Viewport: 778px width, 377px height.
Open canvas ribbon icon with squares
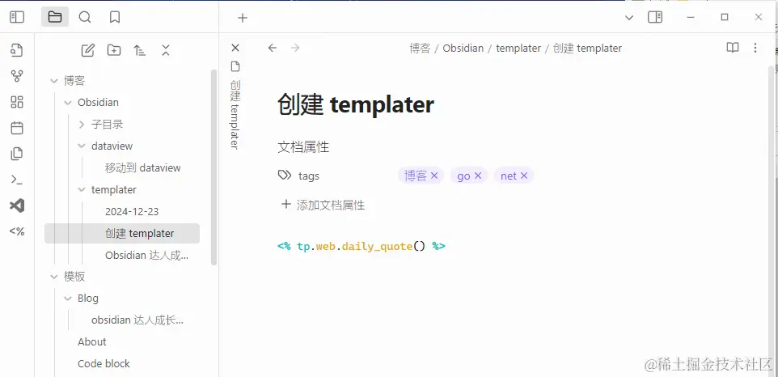point(17,102)
